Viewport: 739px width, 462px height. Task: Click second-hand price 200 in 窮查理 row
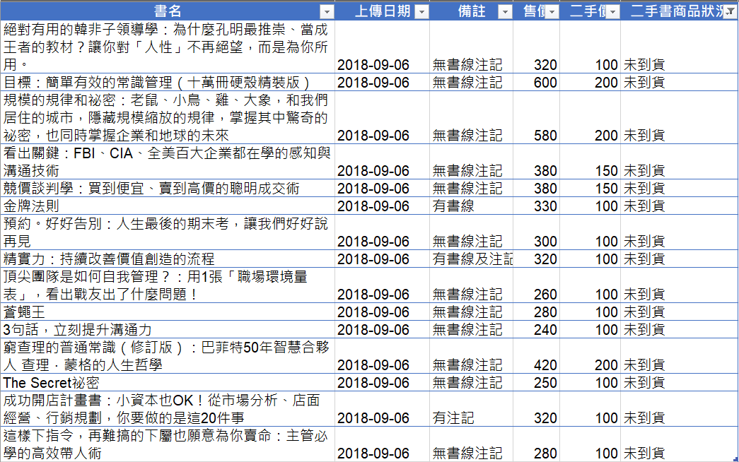(606, 365)
